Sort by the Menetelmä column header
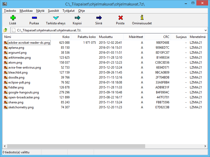This screenshot has width=210, height=157. (198, 37)
